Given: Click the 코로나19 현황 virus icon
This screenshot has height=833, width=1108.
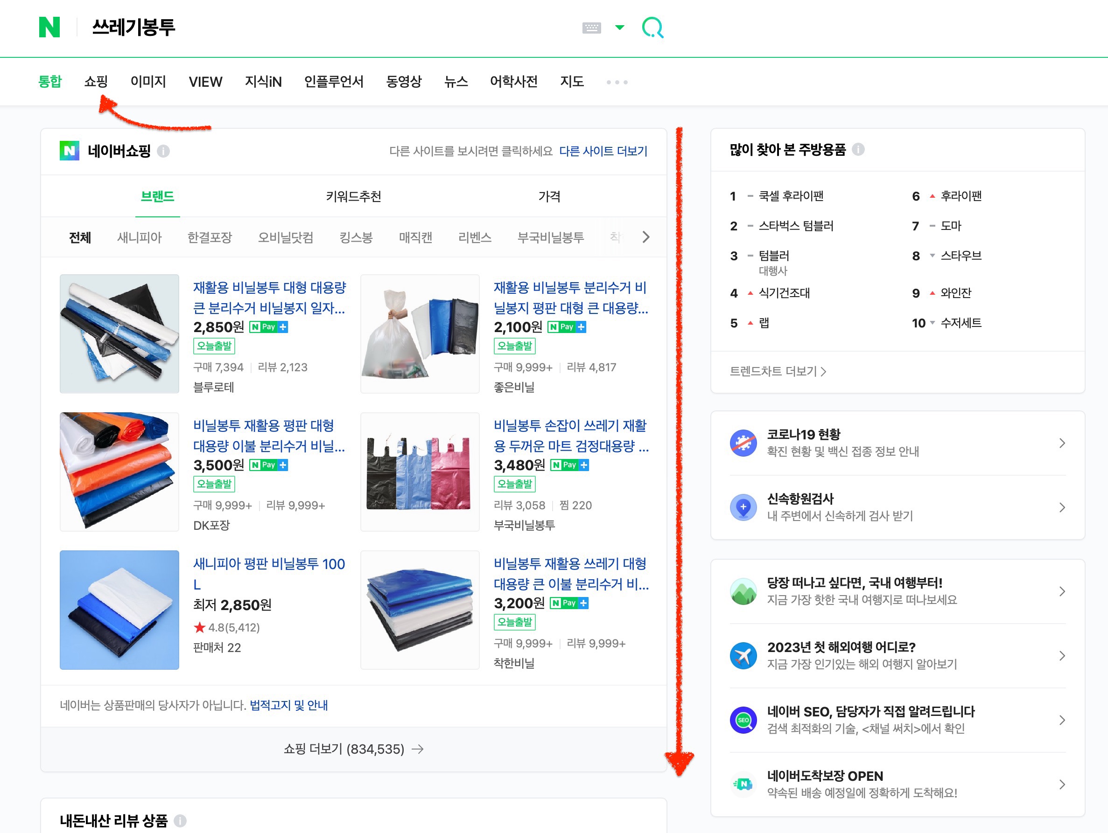Looking at the screenshot, I should click(x=743, y=443).
